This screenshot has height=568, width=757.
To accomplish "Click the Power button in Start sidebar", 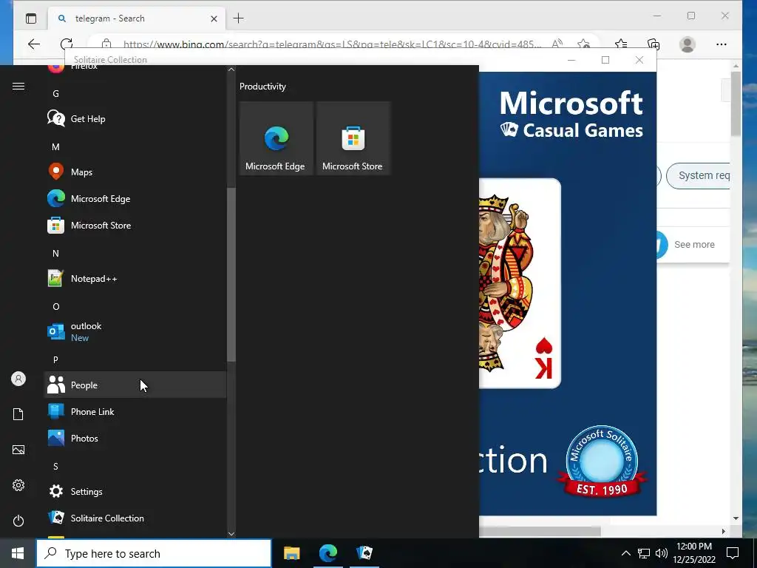I will coord(18,521).
